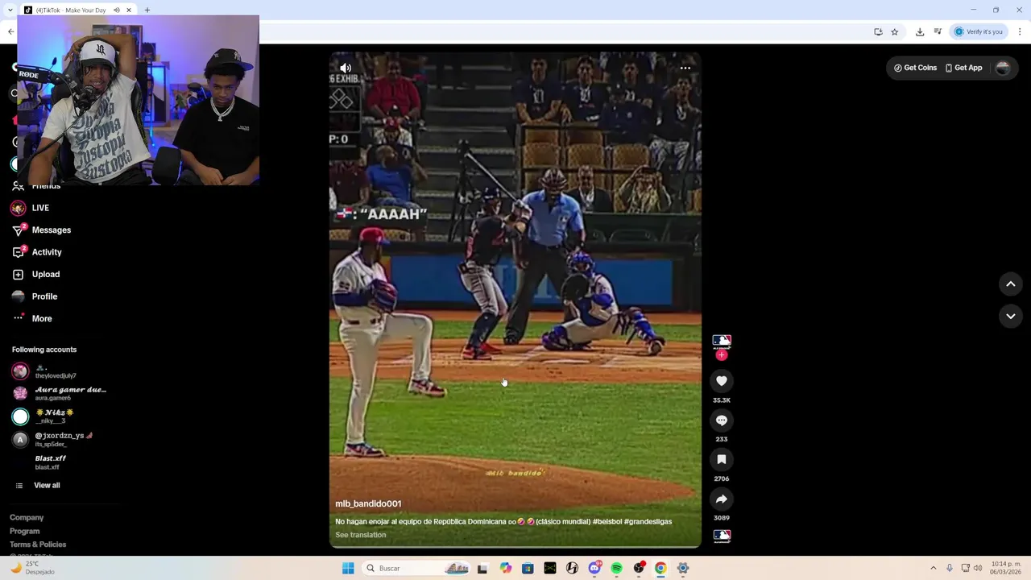
Task: Expand the More menu in sidebar
Action: coord(42,319)
